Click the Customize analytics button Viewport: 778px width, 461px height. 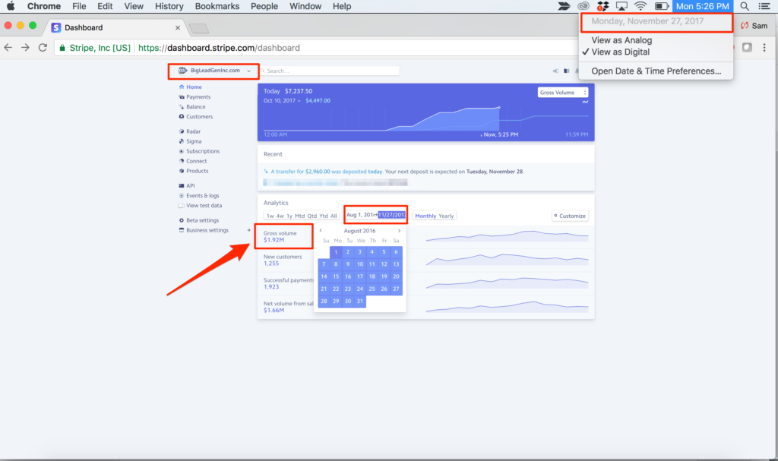[570, 216]
